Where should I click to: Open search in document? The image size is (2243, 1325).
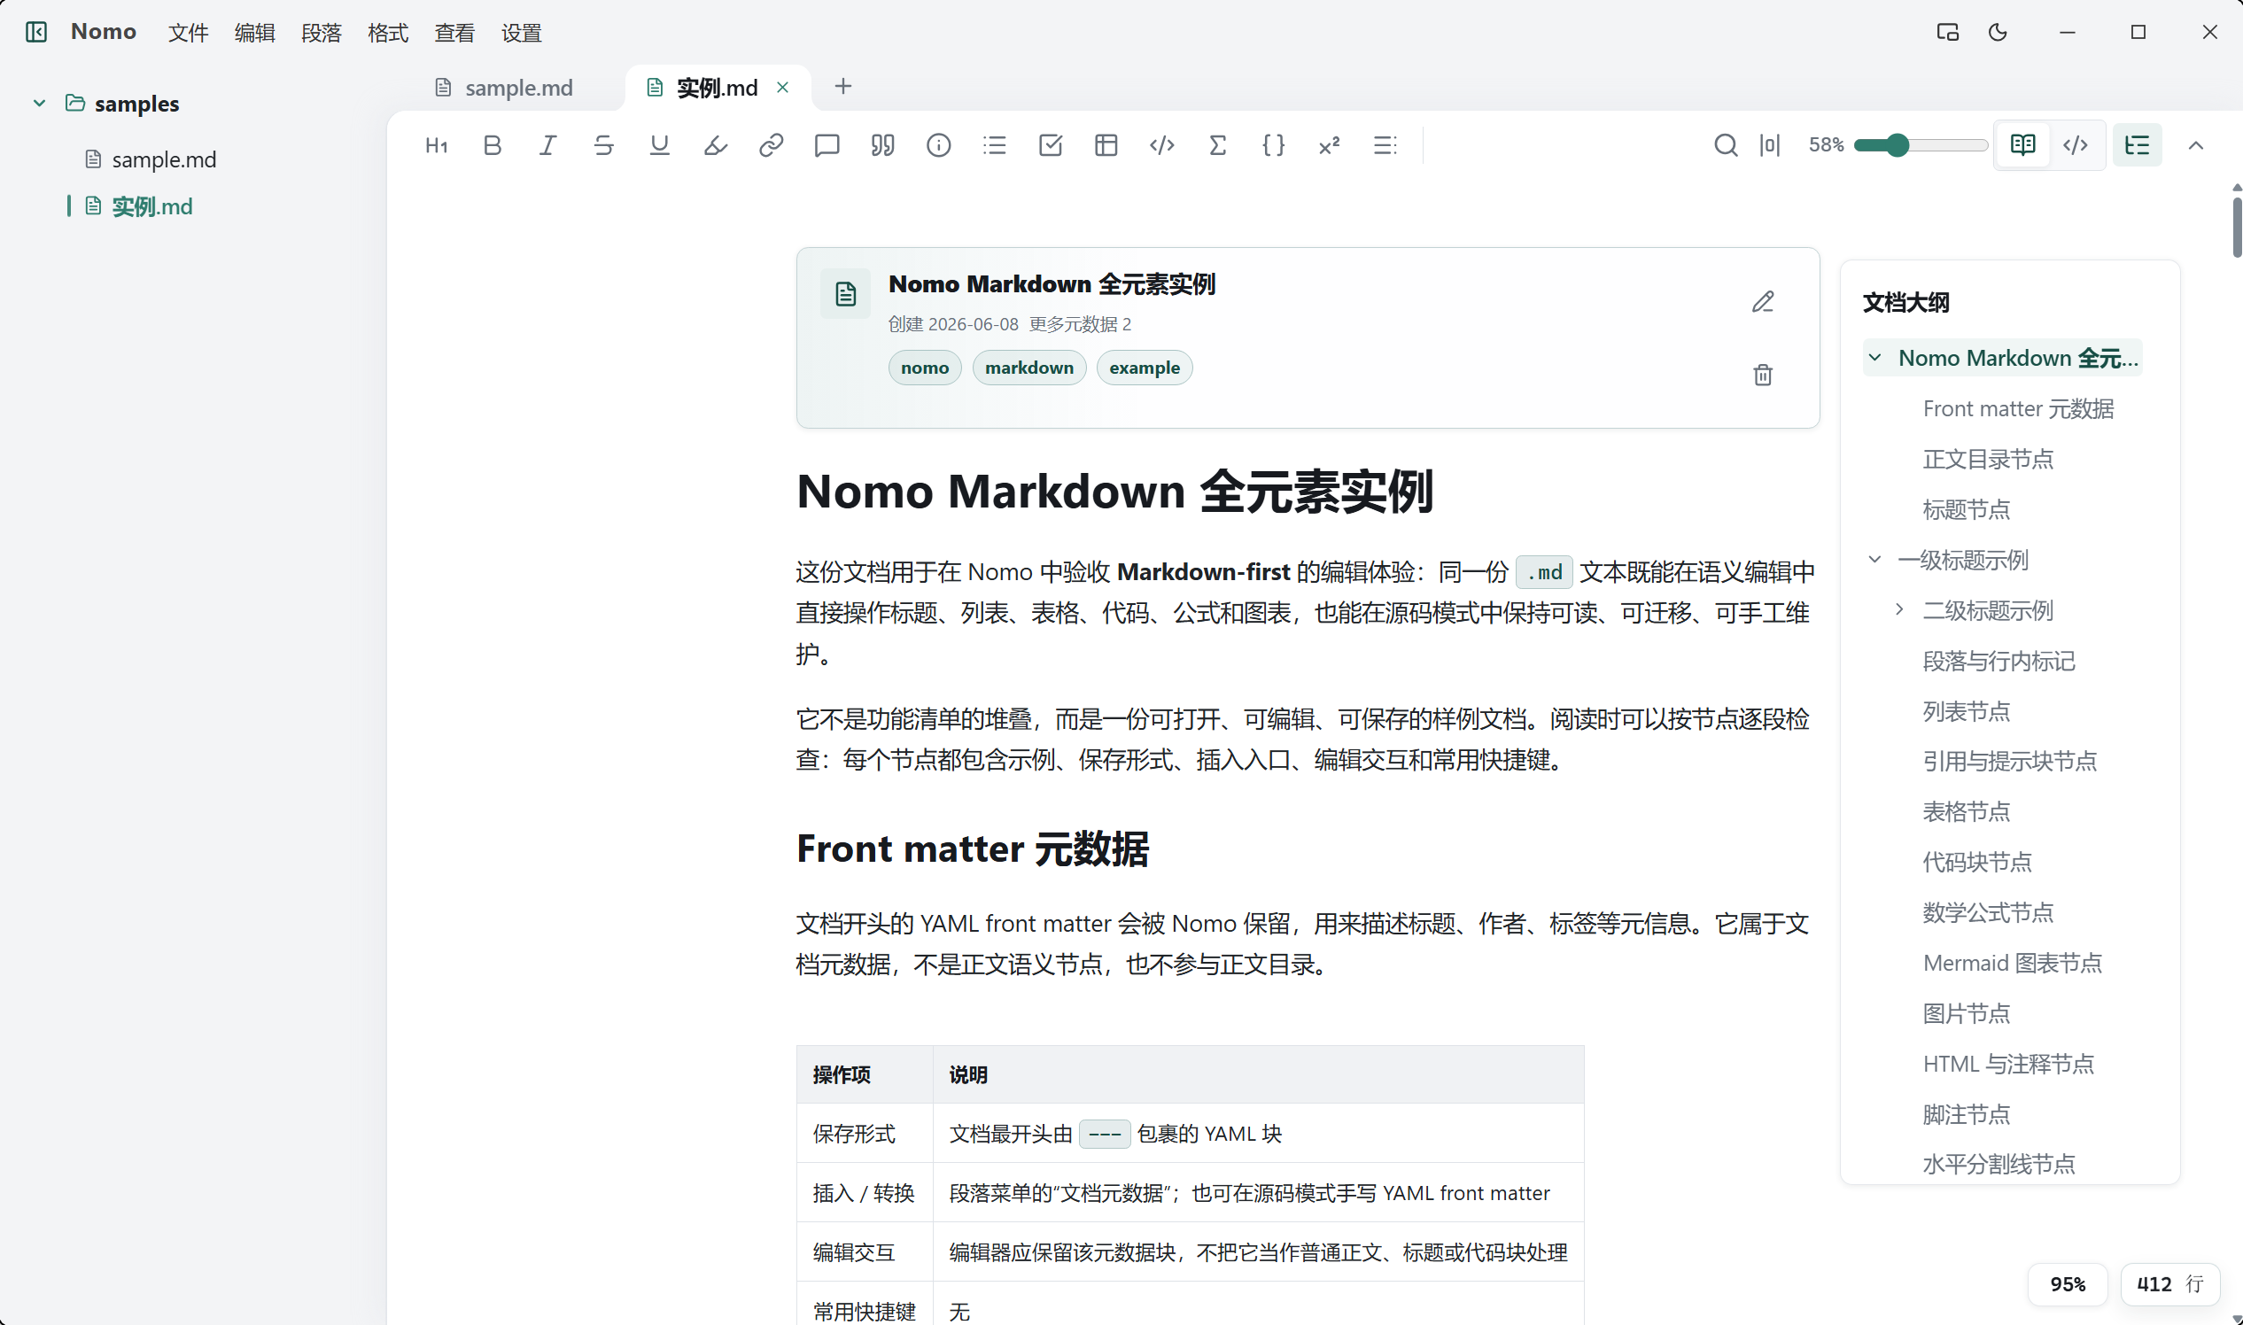pos(1726,145)
